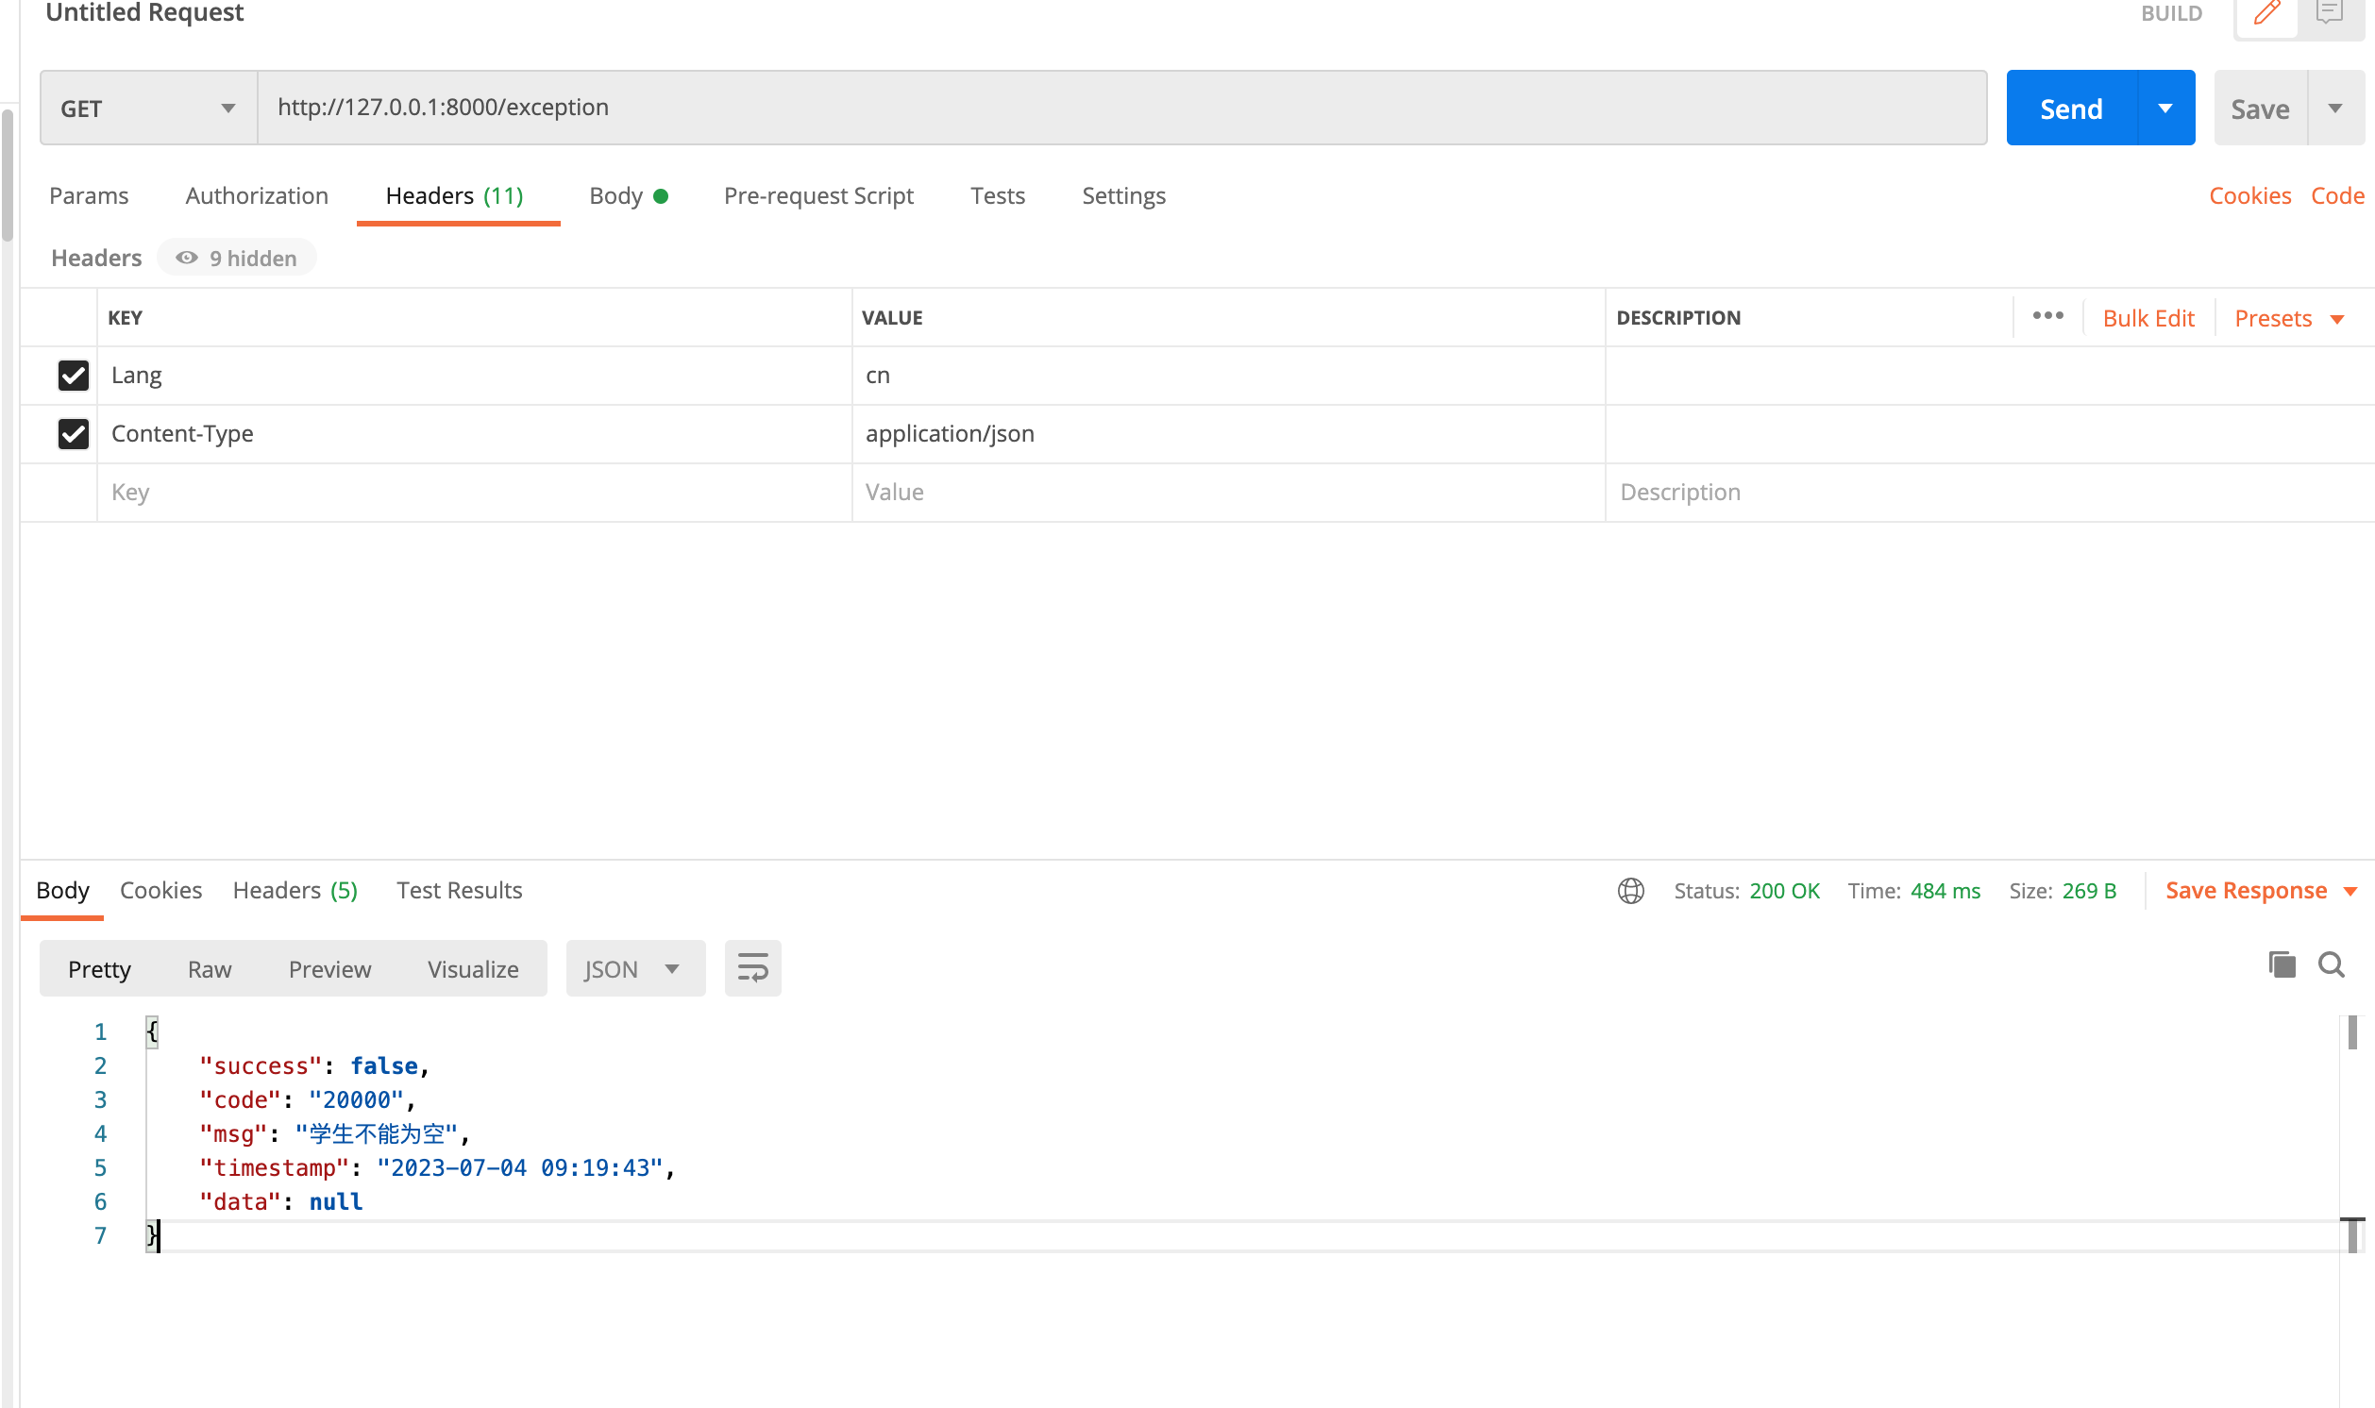Viewport: 2375px width, 1408px height.
Task: Disable the Content-Type header checkbox
Action: (x=73, y=433)
